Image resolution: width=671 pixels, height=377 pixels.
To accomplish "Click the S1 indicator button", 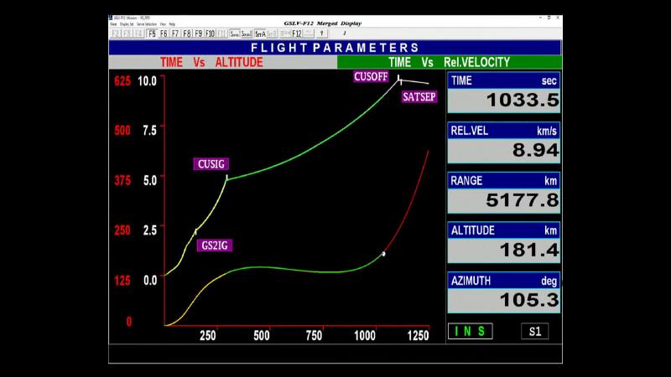I will 535,331.
